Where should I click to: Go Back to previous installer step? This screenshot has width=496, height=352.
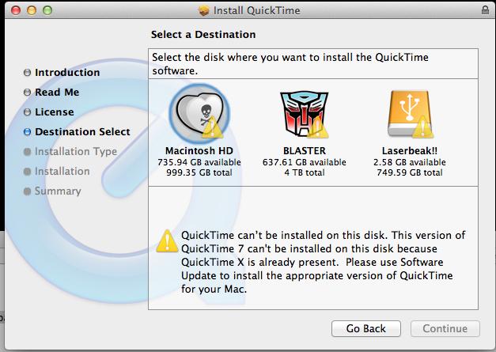(366, 328)
